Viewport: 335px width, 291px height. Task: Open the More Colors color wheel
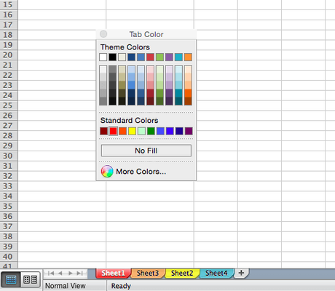coord(107,172)
